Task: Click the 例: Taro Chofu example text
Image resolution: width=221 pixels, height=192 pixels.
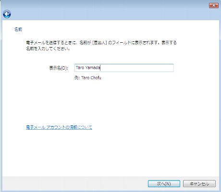Action: pyautogui.click(x=88, y=78)
